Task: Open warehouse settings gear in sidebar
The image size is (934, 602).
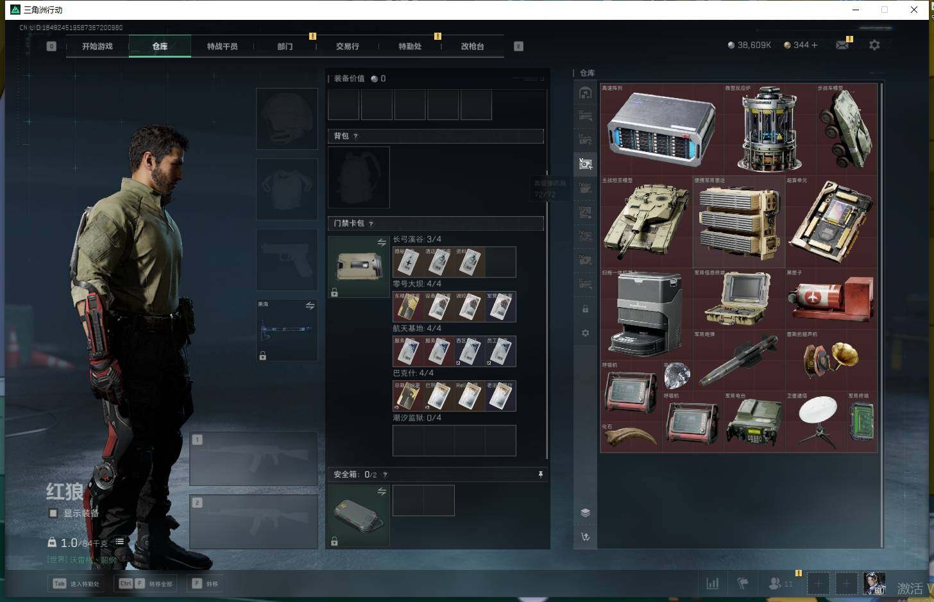Action: click(x=585, y=333)
